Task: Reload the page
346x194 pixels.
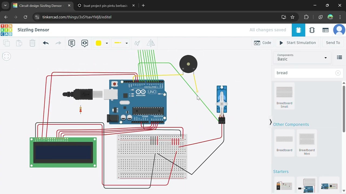Action: tap(25, 17)
